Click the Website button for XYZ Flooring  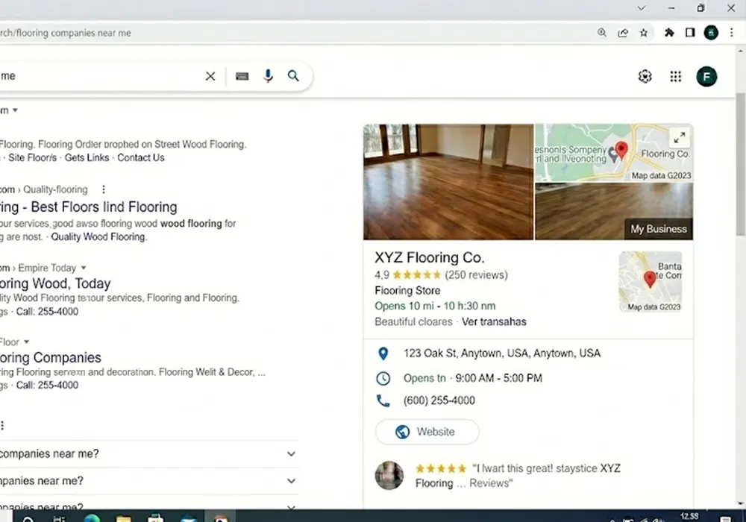[x=427, y=432]
